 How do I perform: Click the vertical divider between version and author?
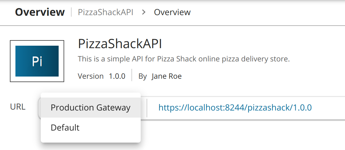point(132,75)
